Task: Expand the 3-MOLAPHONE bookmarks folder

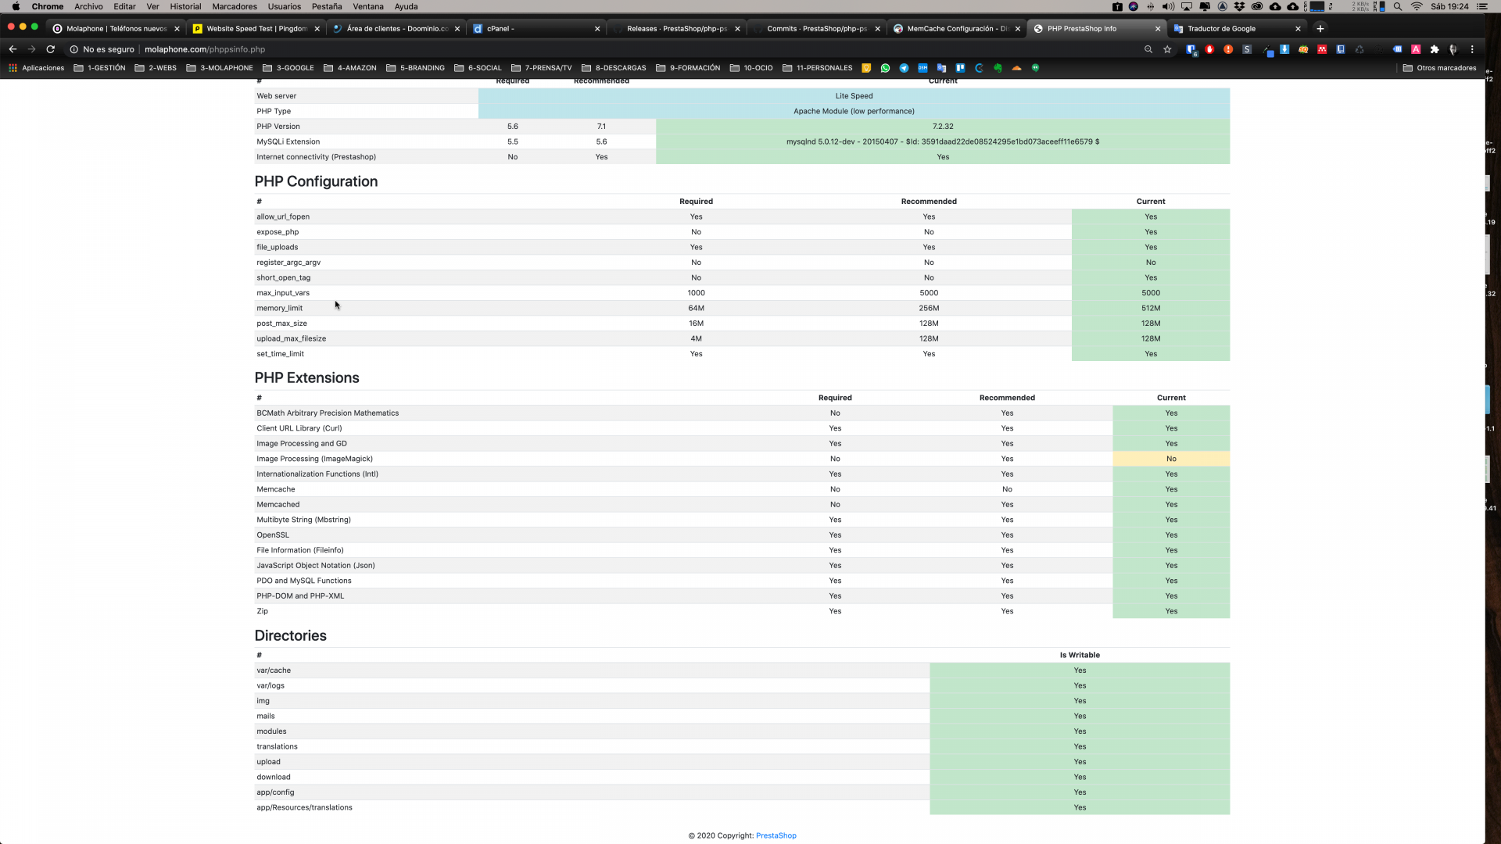Action: [x=220, y=68]
